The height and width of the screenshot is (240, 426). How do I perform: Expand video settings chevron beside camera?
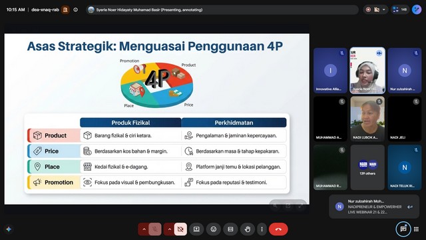click(x=169, y=229)
